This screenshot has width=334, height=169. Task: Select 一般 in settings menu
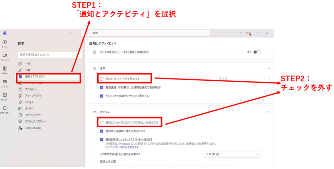[x=28, y=64]
